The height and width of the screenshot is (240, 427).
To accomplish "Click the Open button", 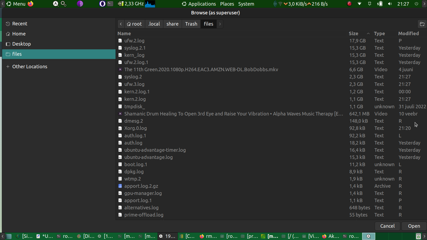I will 414,226.
